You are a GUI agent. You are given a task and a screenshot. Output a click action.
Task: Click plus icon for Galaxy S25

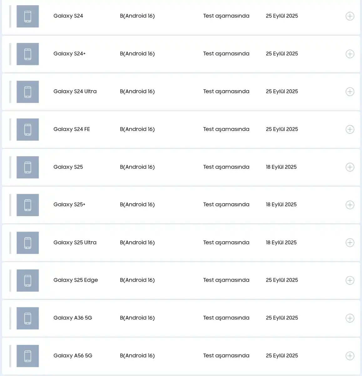pyautogui.click(x=350, y=167)
